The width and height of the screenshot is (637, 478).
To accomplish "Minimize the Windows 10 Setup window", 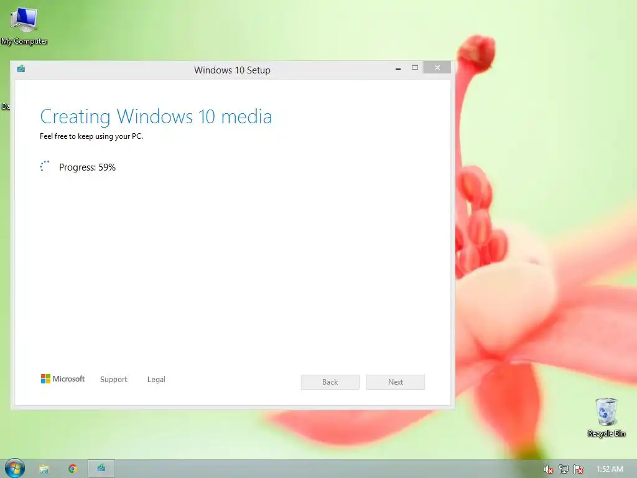I will coord(398,68).
